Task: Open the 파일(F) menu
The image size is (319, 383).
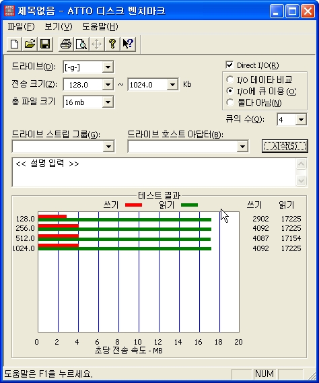Action: 21,26
